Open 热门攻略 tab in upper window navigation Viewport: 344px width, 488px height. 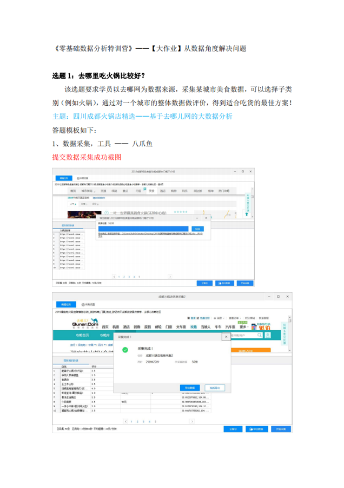(x=224, y=191)
